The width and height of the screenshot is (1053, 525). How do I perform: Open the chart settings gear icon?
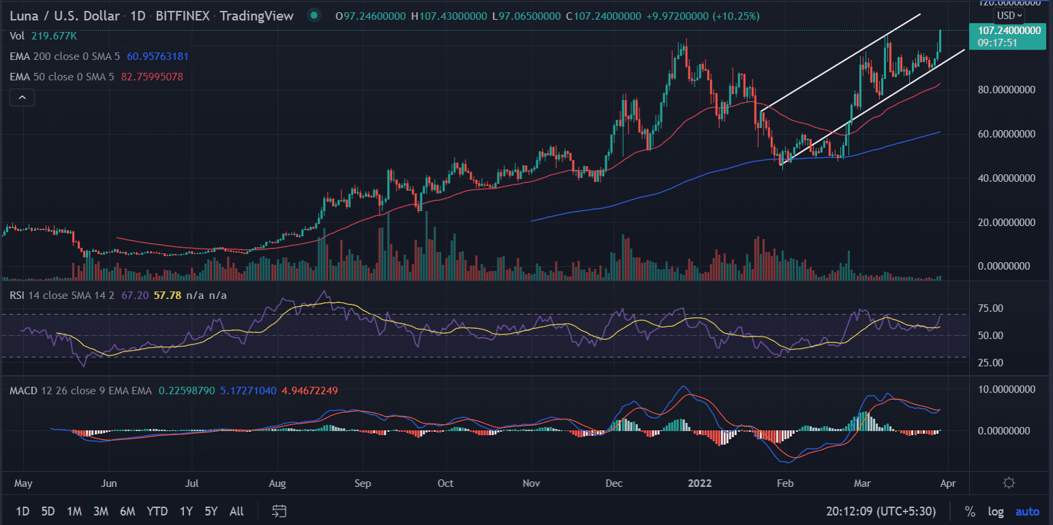coord(1009,483)
